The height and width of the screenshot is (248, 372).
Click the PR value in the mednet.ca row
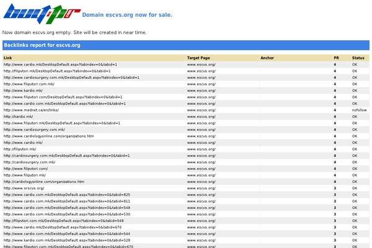point(335,110)
